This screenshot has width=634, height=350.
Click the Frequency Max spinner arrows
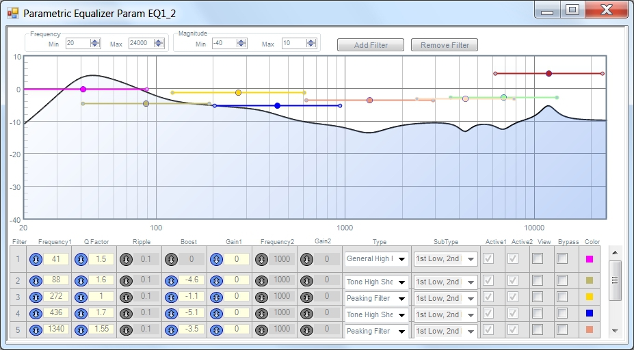[x=159, y=44]
